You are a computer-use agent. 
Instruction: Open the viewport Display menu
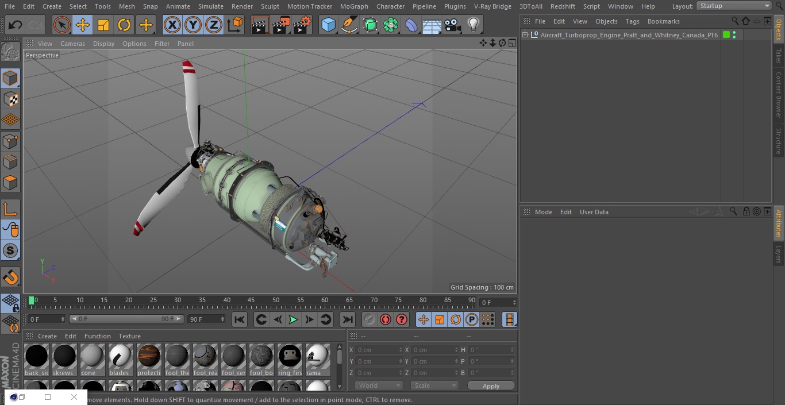[103, 44]
